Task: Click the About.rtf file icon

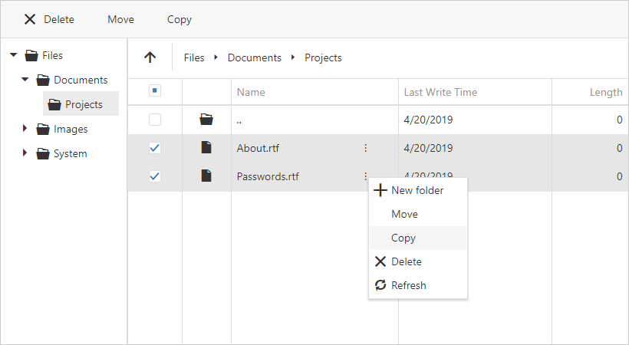Action: pos(206,148)
